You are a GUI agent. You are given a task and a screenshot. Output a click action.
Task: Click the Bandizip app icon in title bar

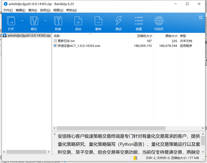6,4
